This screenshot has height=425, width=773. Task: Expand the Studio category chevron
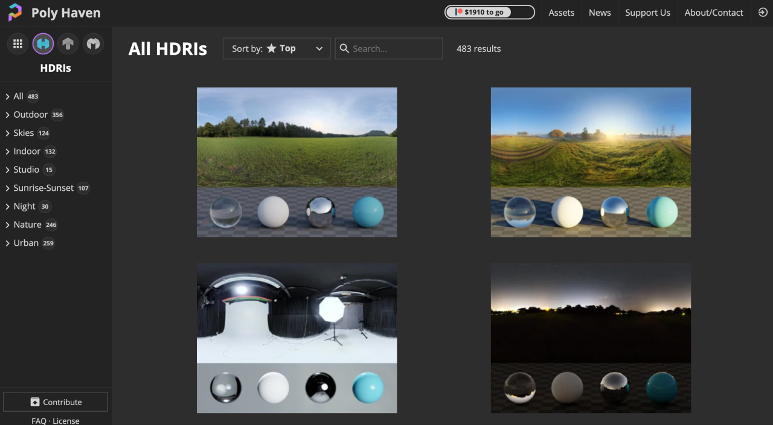click(7, 170)
